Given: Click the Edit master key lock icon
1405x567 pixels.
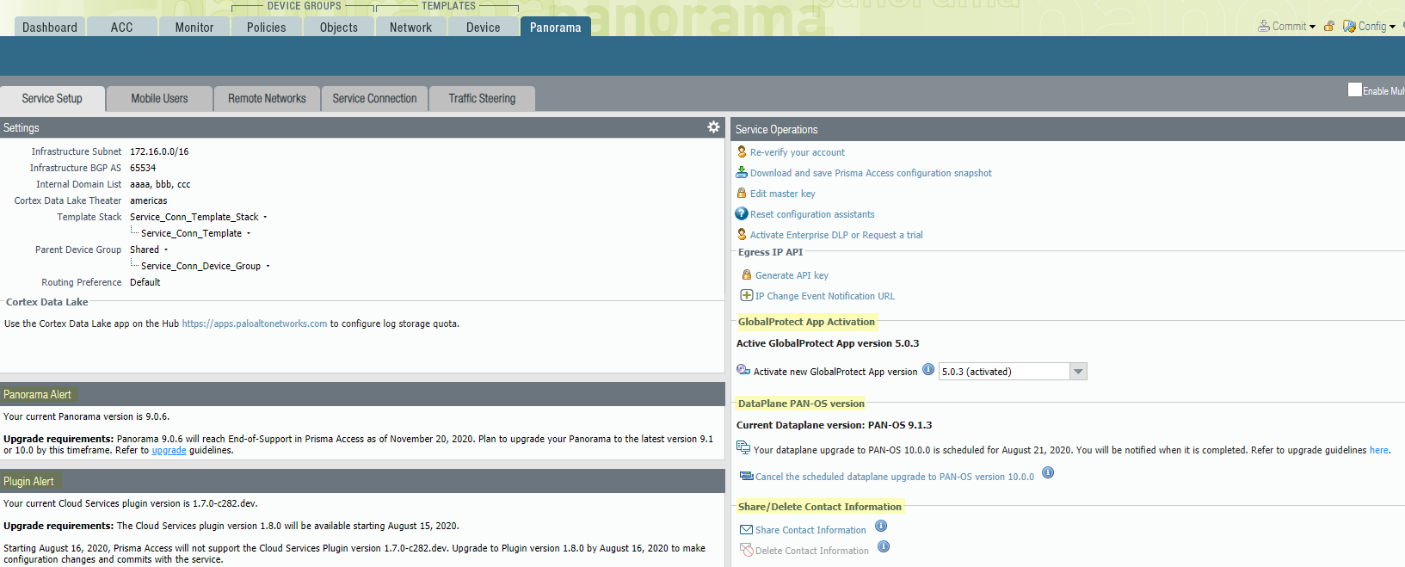Looking at the screenshot, I should coord(742,194).
